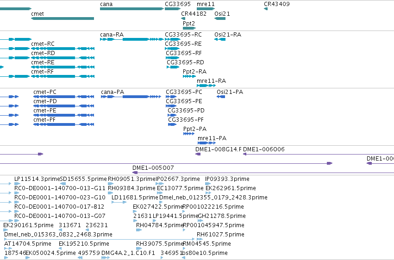Click transcript CG33695-RE

point(172,49)
